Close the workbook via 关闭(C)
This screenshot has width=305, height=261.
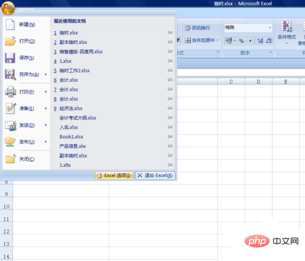point(26,159)
